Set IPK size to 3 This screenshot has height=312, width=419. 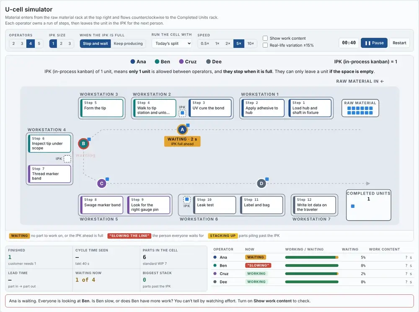point(70,44)
